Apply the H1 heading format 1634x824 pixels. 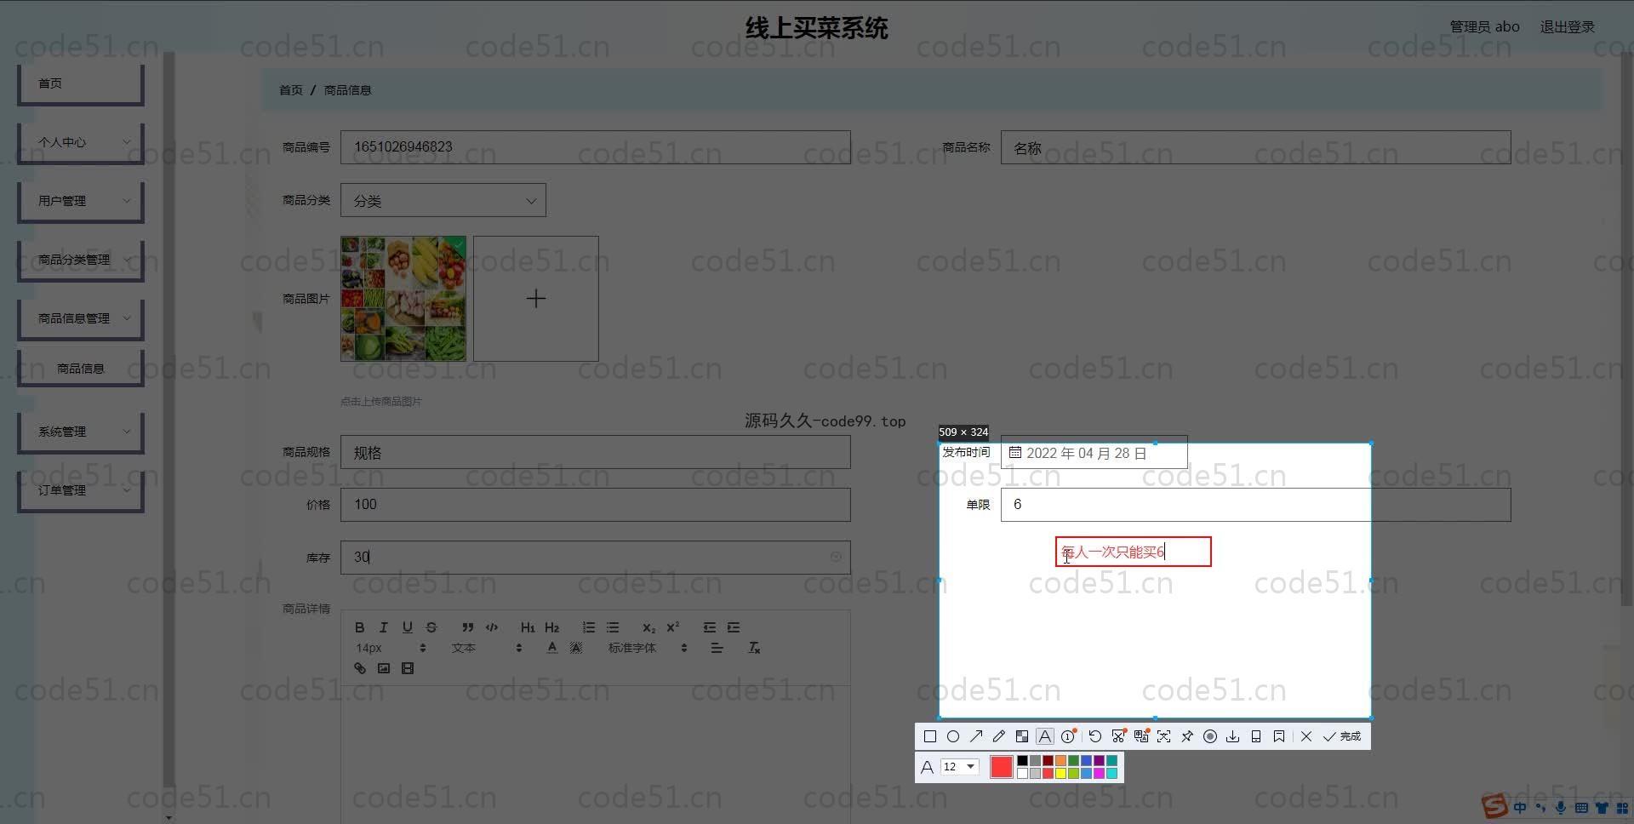528,627
